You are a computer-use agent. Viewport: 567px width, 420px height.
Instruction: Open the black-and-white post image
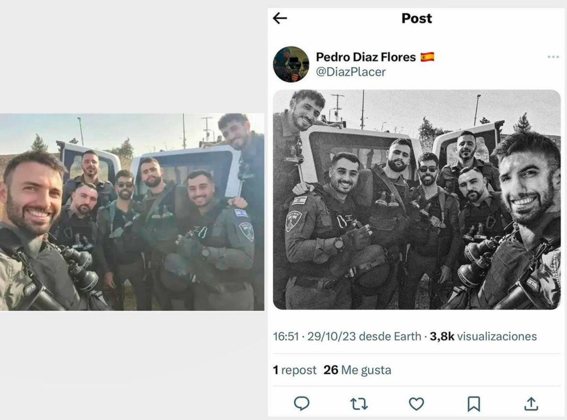coord(416,199)
